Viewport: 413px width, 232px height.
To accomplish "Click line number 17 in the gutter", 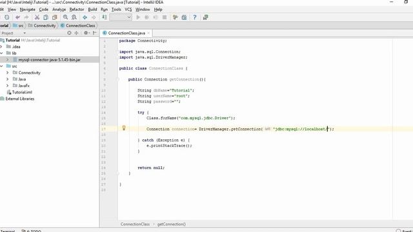I will (x=103, y=129).
